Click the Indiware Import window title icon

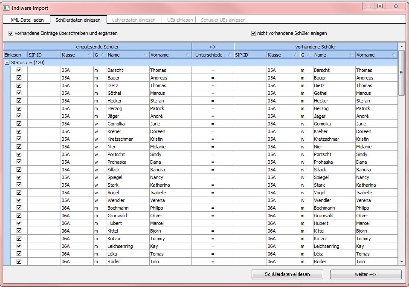pos(6,8)
